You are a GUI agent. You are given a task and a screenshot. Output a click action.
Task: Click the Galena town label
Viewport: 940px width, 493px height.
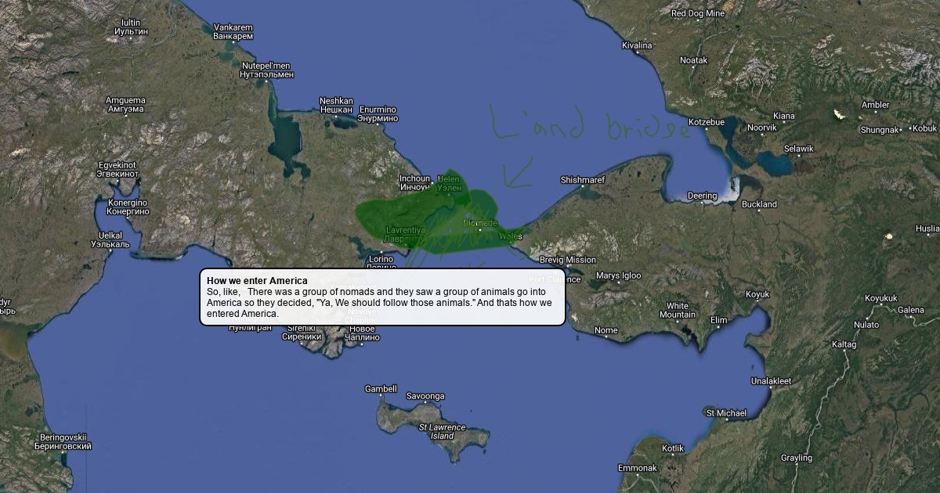(x=911, y=310)
